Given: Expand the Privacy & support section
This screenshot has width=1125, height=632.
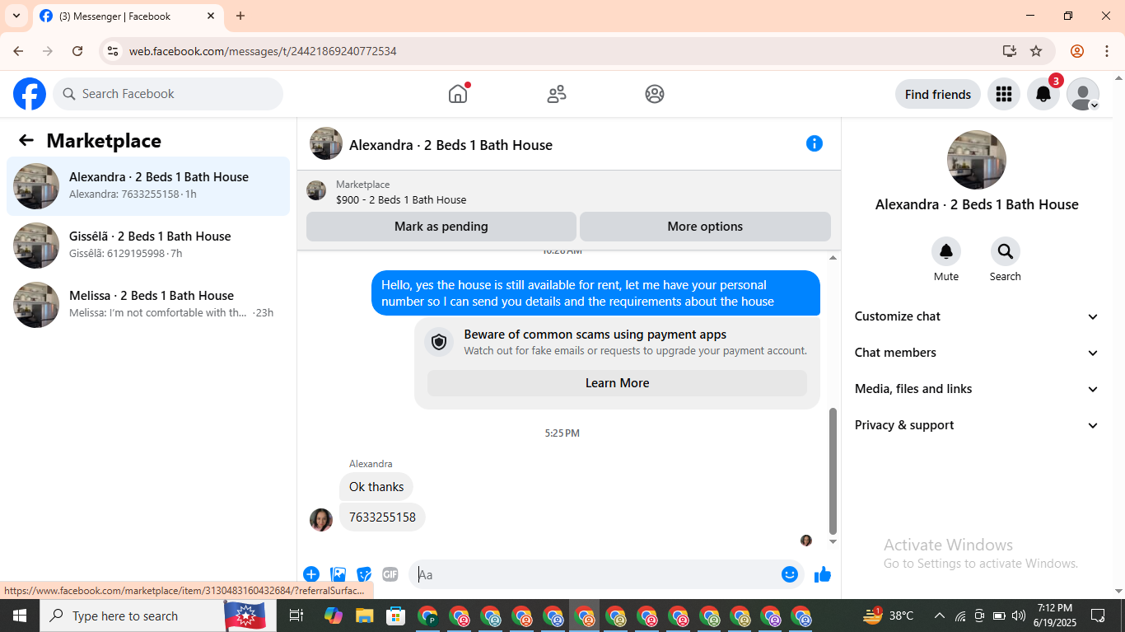Looking at the screenshot, I should (x=977, y=425).
